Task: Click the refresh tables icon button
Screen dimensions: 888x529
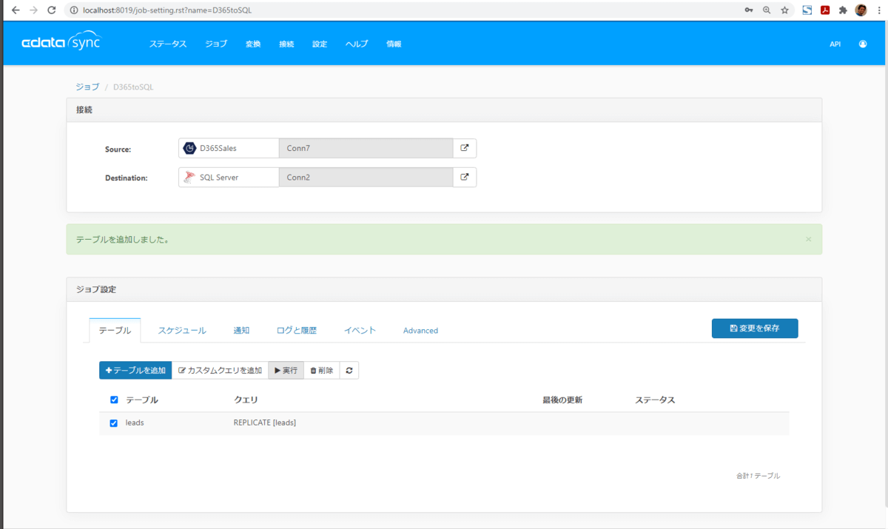Action: [x=349, y=370]
